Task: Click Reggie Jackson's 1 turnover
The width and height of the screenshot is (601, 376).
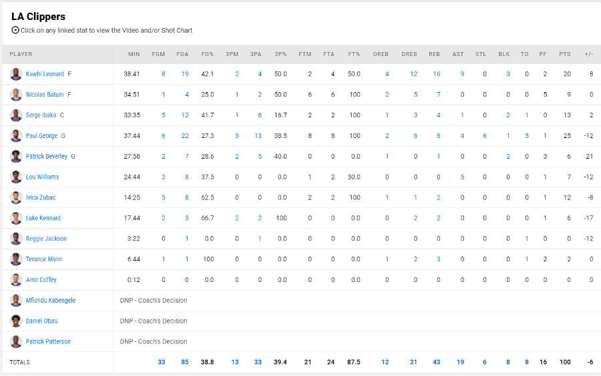Action: (x=527, y=239)
